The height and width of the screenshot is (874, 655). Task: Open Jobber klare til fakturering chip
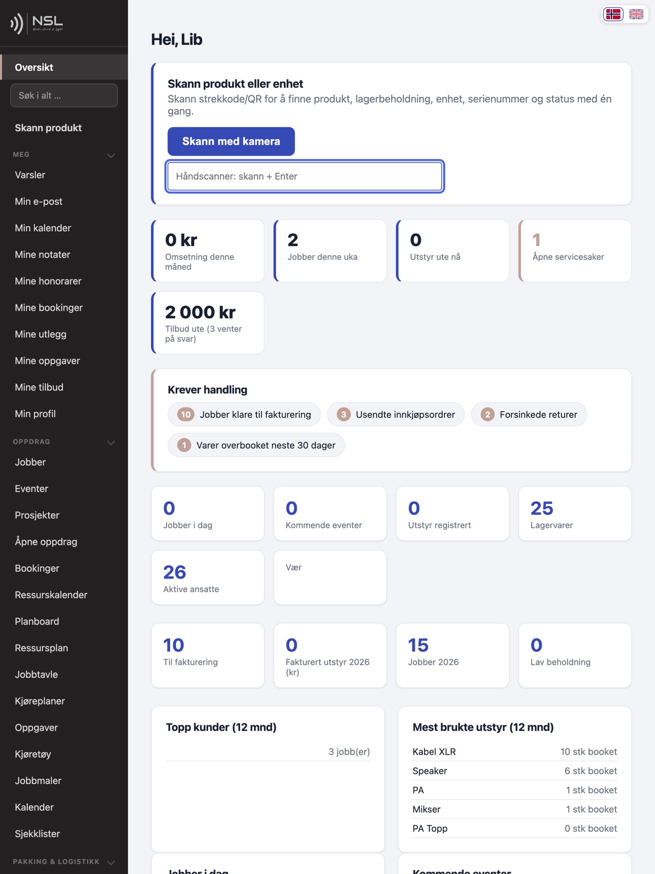tap(244, 414)
